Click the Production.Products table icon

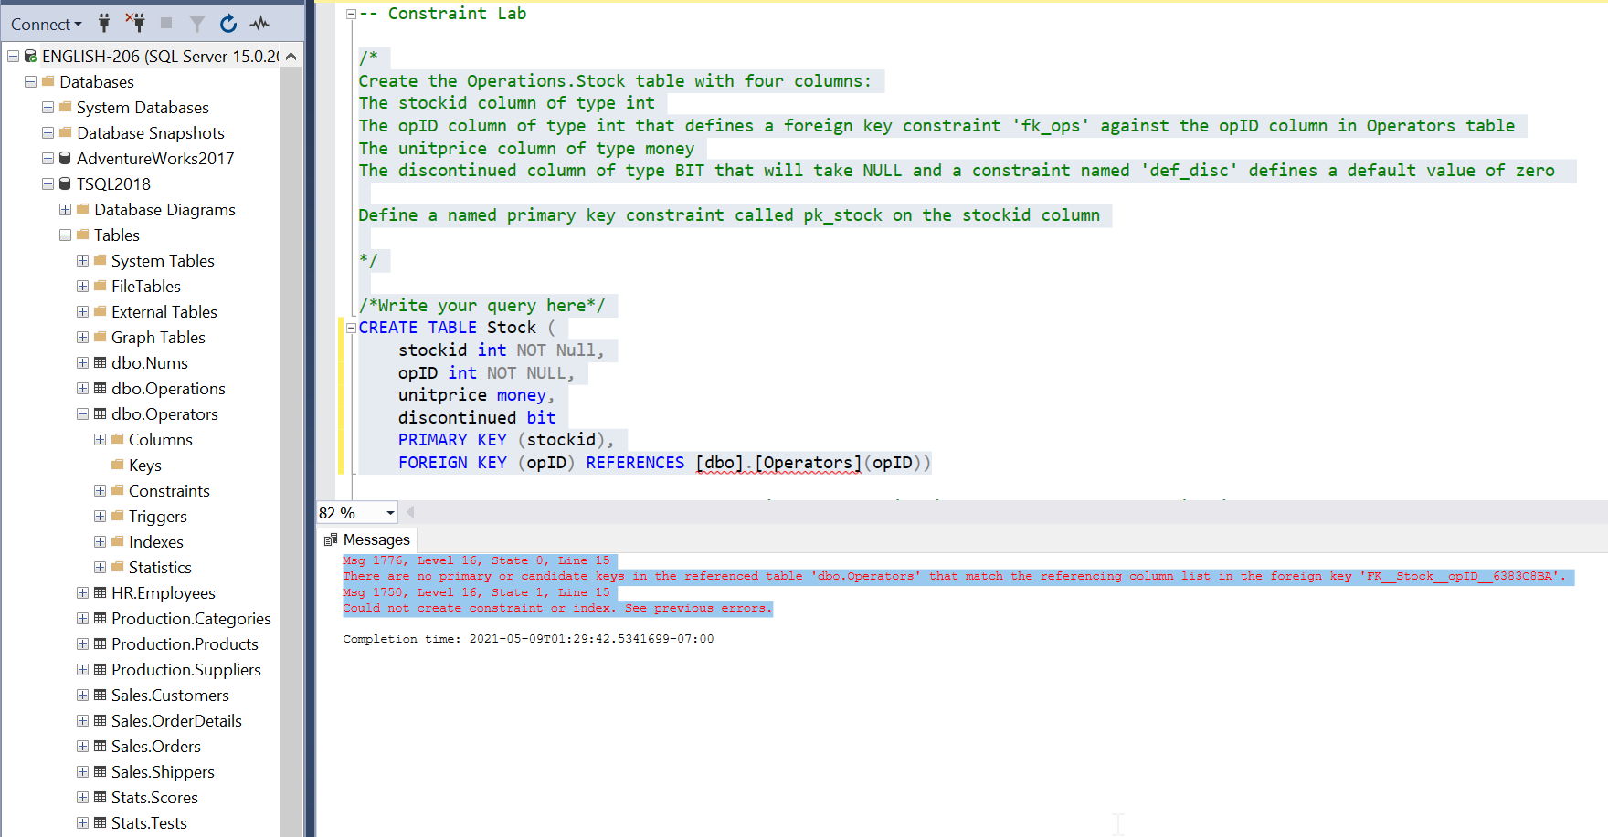tap(100, 644)
